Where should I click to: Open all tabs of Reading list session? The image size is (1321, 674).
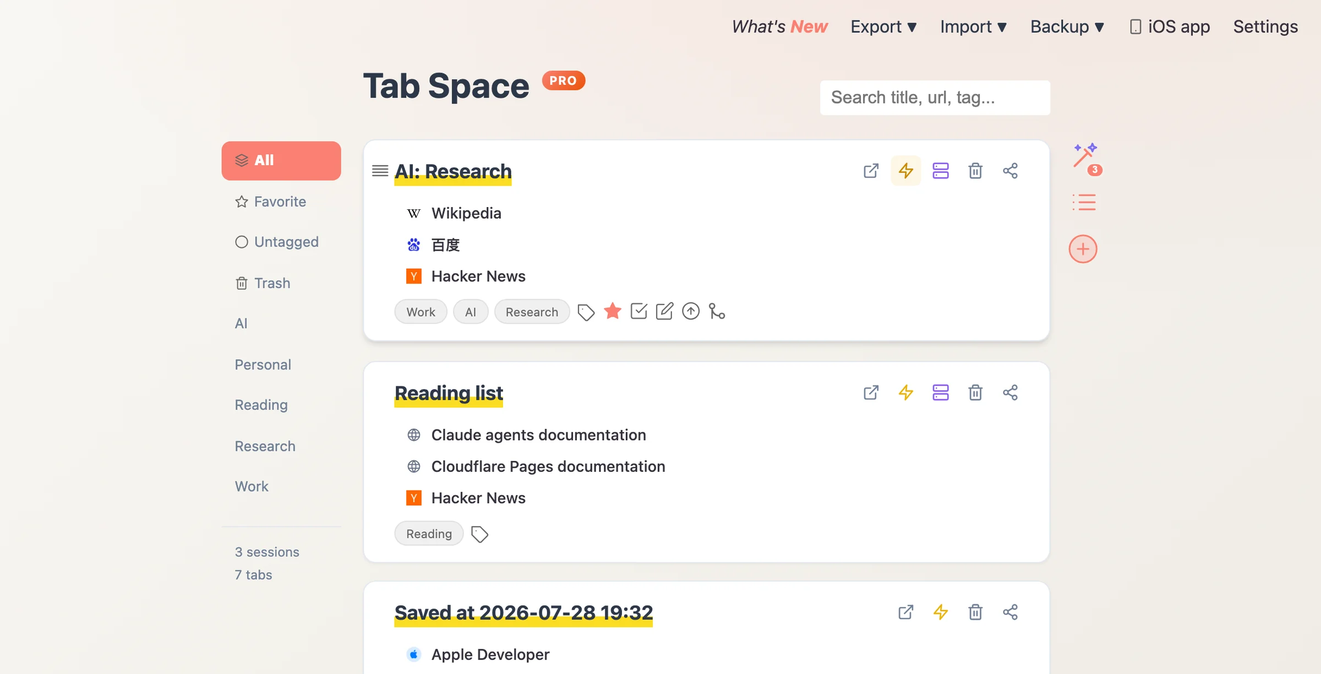click(871, 393)
